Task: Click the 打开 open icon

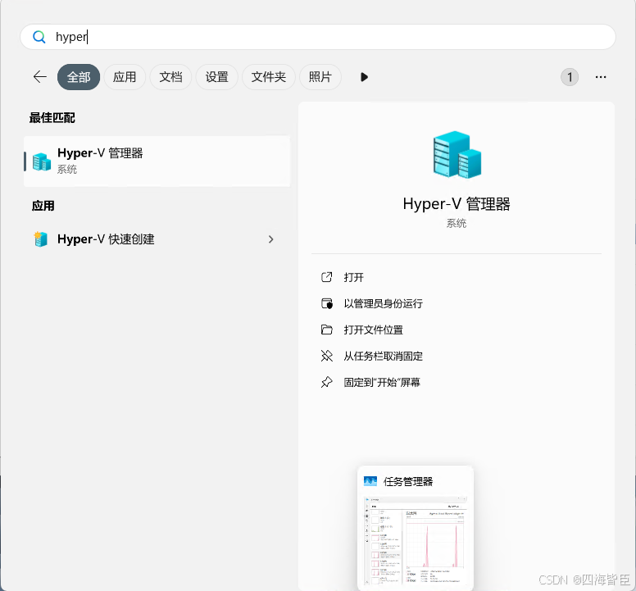Action: coord(327,277)
